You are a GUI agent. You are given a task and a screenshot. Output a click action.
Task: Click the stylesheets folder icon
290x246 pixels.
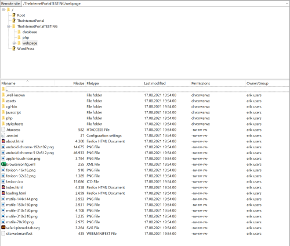[3, 124]
